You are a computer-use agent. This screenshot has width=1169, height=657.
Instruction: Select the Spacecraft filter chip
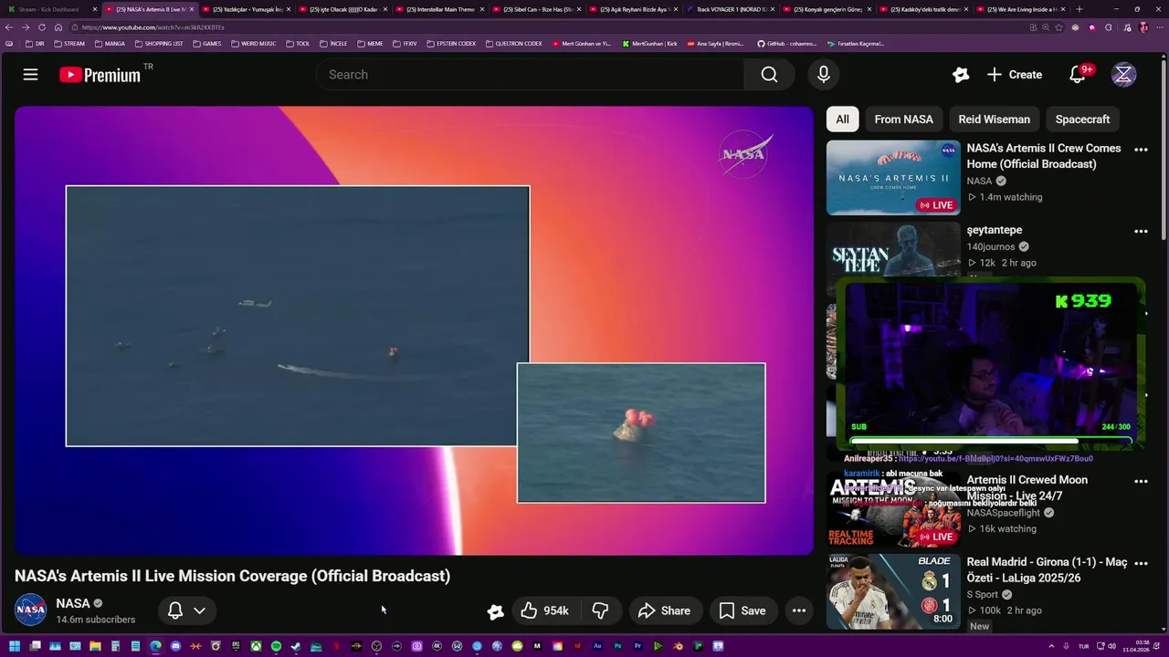1082,119
